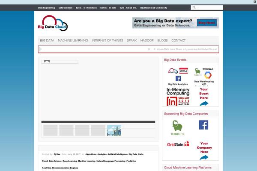
Task: Click the Supporting Big Data Companies heading
Action: click(x=186, y=114)
